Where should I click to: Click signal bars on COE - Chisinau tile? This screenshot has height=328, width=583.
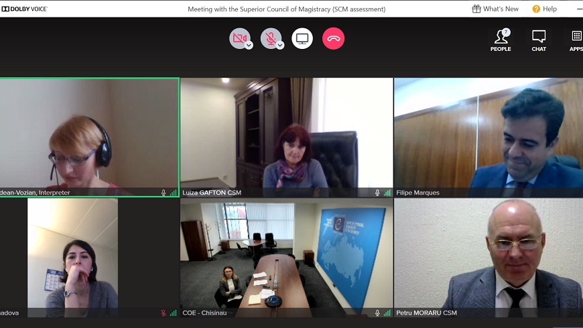click(387, 313)
